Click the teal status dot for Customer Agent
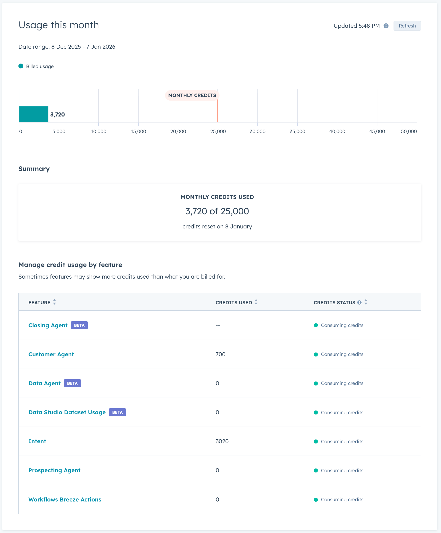Viewport: 441px width, 533px height. pyautogui.click(x=316, y=354)
